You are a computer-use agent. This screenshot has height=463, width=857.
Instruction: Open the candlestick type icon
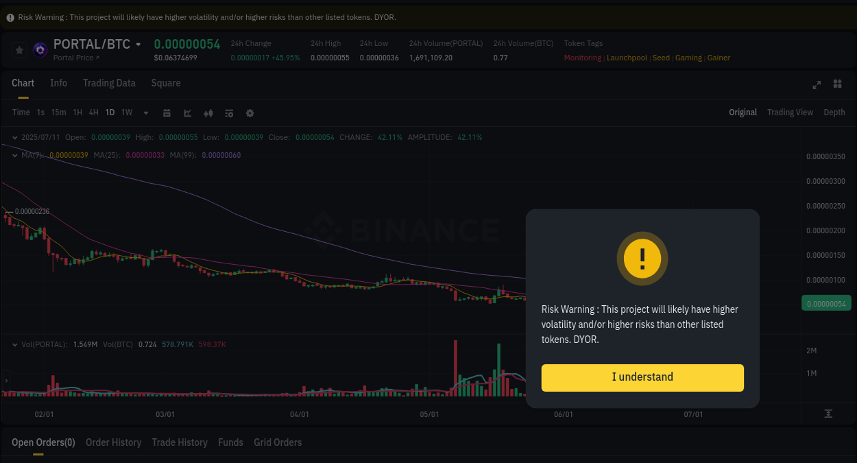coord(208,112)
